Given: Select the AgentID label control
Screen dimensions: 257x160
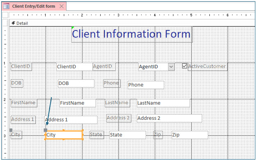Looking at the screenshot, I should 104,66.
